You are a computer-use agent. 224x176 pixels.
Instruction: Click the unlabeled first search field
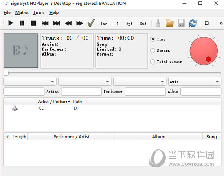(x=24, y=91)
